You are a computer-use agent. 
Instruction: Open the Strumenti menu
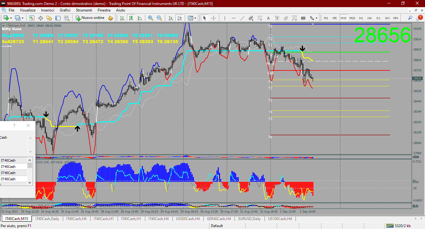(x=84, y=10)
